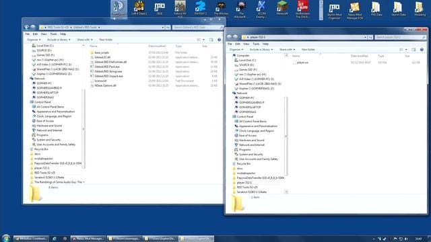Open view options dropdown in RED Tools window
The height and width of the screenshot is (242, 431).
203,40
